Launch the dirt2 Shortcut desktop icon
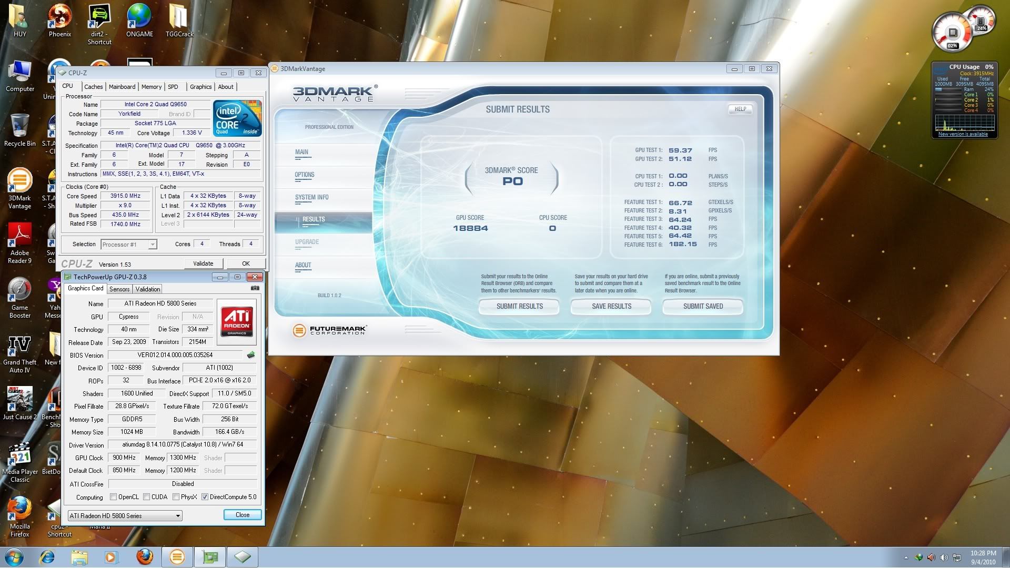Viewport: 1010px width, 568px height. 99,25
